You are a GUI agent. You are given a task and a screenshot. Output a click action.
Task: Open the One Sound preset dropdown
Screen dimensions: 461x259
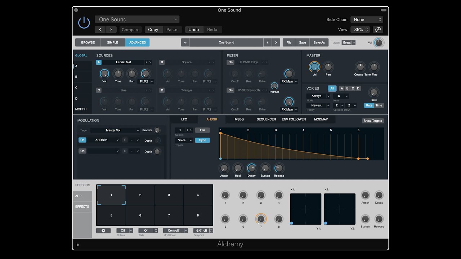[x=137, y=19]
